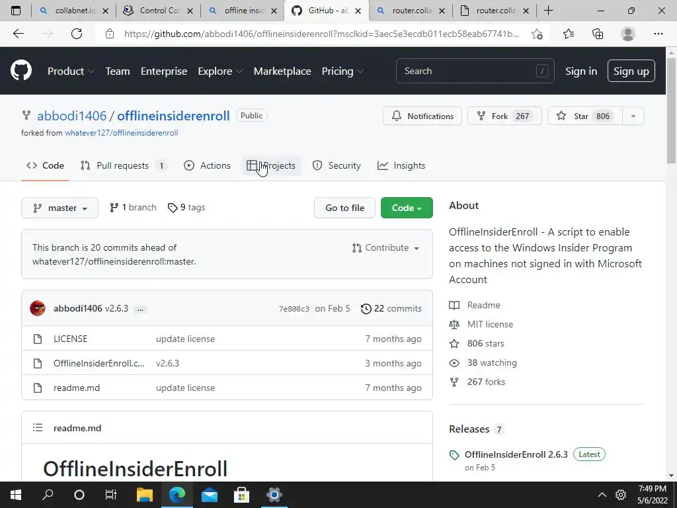Add this page to favorites star icon
The image size is (677, 508).
pos(537,34)
